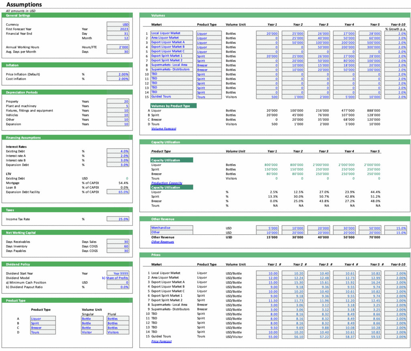Select Annual Working Hours 2'000 cell
The image size is (411, 351).
tap(118, 47)
